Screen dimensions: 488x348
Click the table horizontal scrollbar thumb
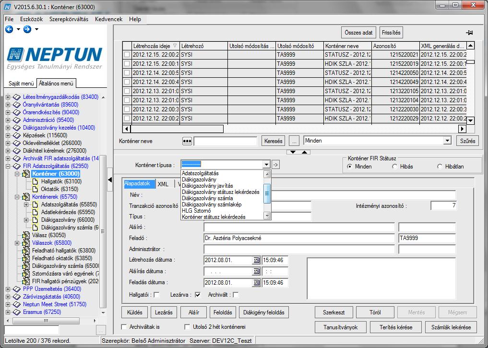coord(177,129)
